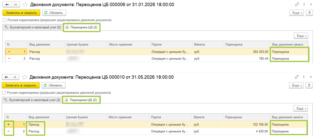Select руб. cell in row 1, 000010 table
Viewport: 316px width, 139px height.
click(207, 124)
